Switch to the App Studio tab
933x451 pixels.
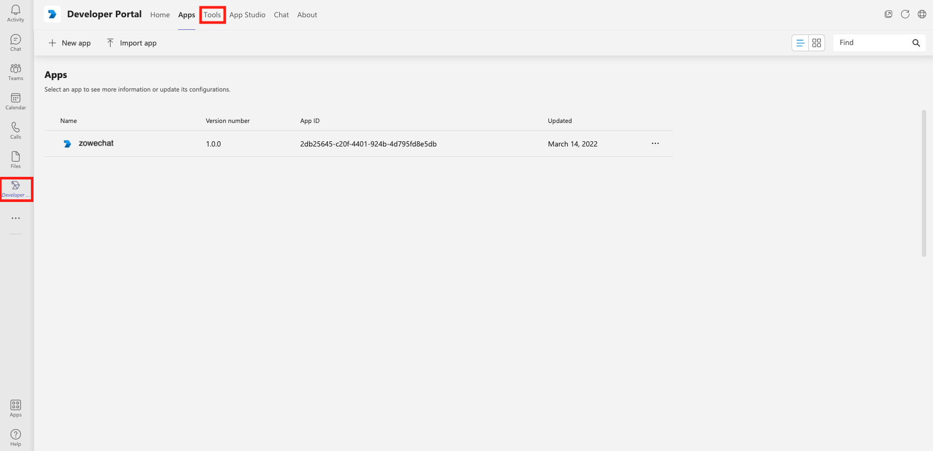pos(247,15)
